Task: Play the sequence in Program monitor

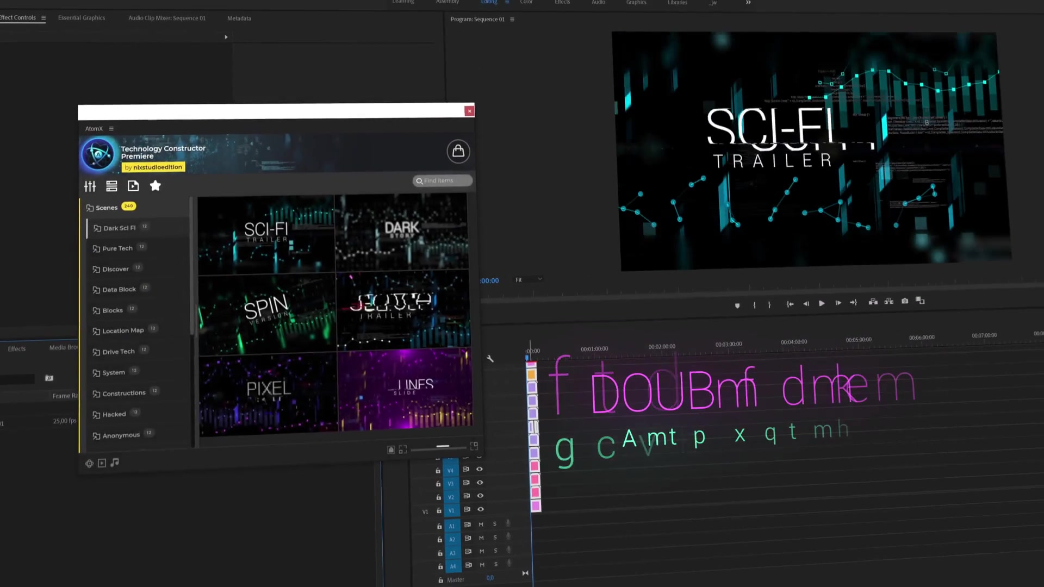Action: point(822,303)
